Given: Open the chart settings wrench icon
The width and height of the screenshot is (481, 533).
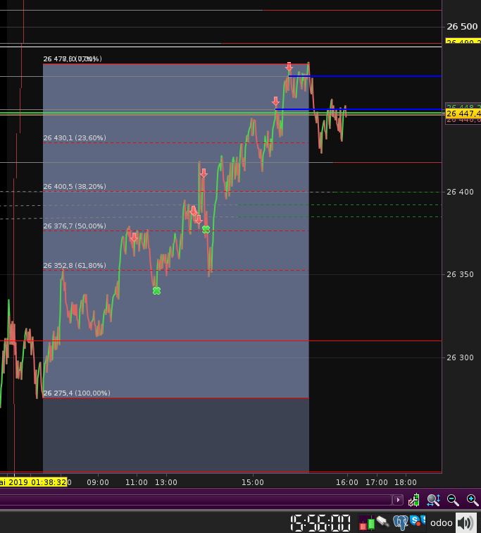Looking at the screenshot, I should click(414, 500).
